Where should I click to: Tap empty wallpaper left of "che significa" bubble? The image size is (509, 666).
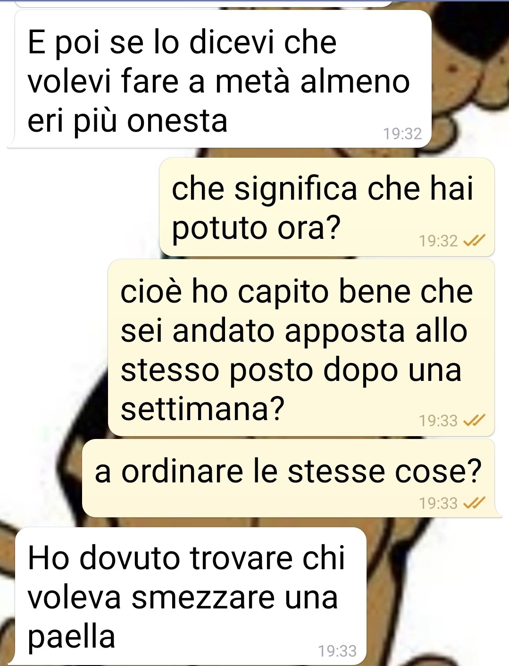click(x=80, y=208)
